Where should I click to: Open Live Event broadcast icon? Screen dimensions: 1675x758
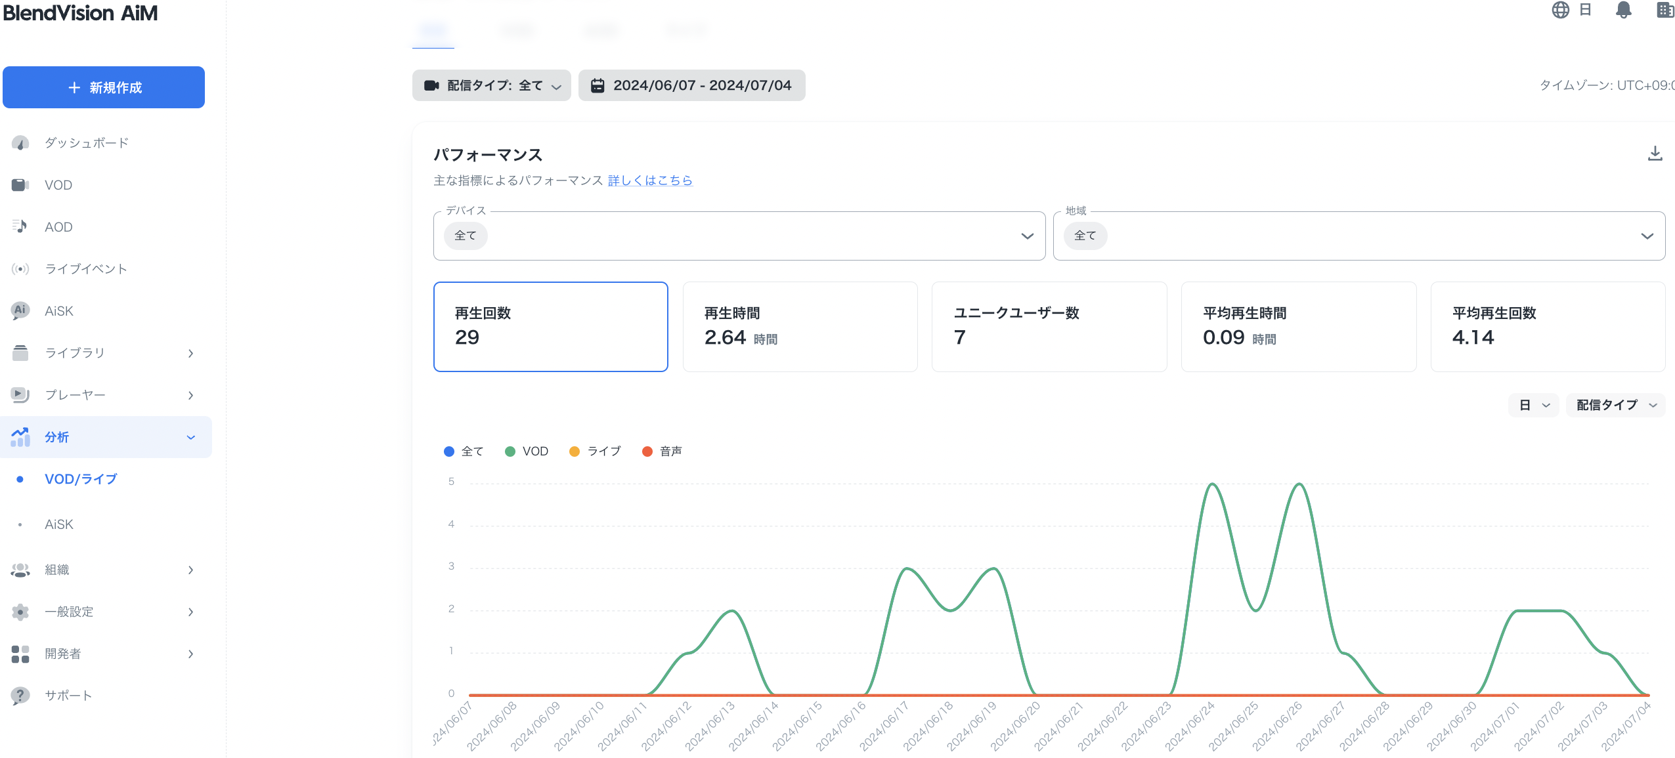(x=20, y=269)
